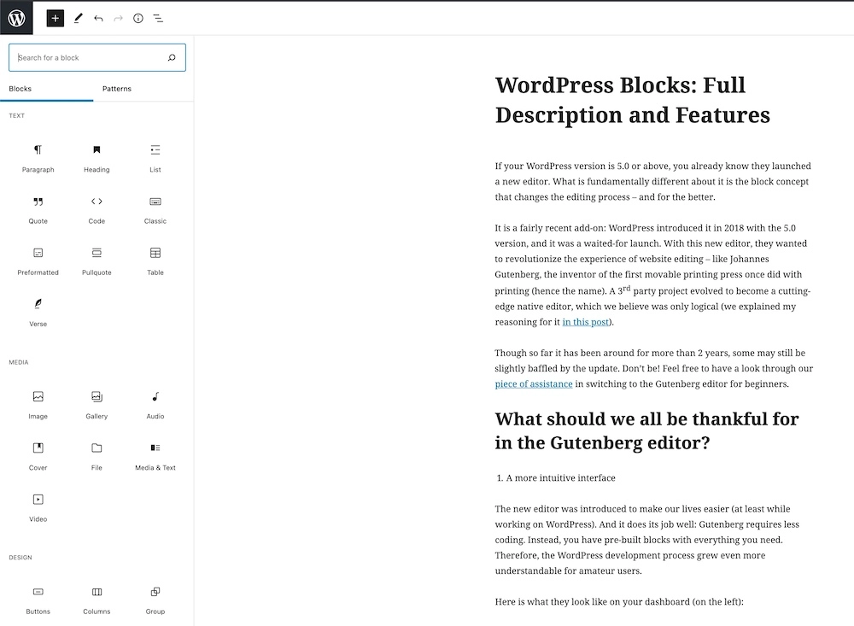Insert a File block
Viewport: 854px width, 626px height.
coord(97,456)
